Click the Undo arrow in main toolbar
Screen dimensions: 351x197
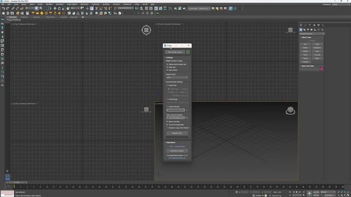tap(3, 9)
